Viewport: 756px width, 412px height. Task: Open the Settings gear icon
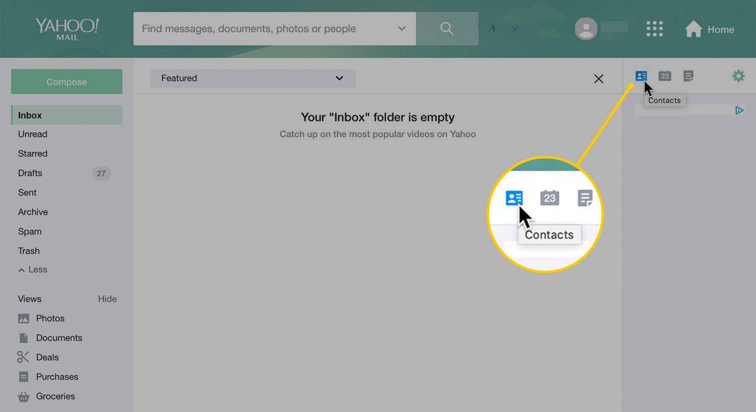coord(738,76)
